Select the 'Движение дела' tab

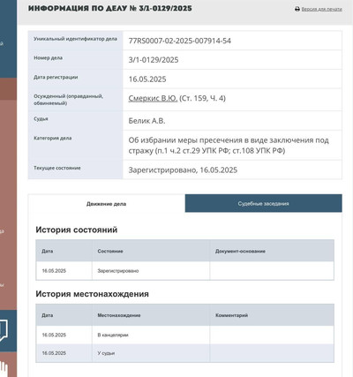tap(107, 204)
